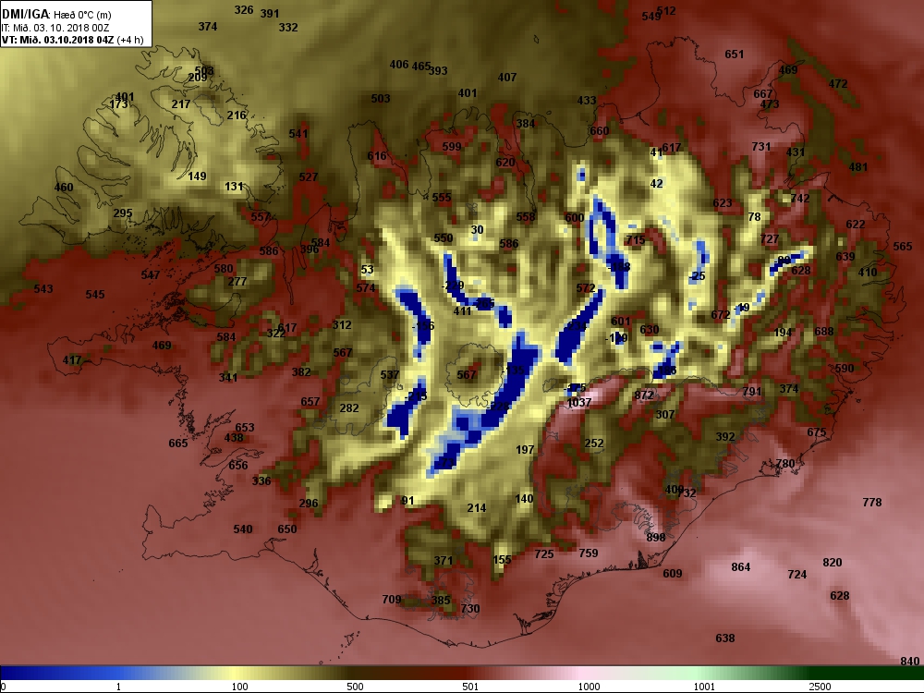Click the map value 131
Screen dimensions: 924x693
pos(234,187)
